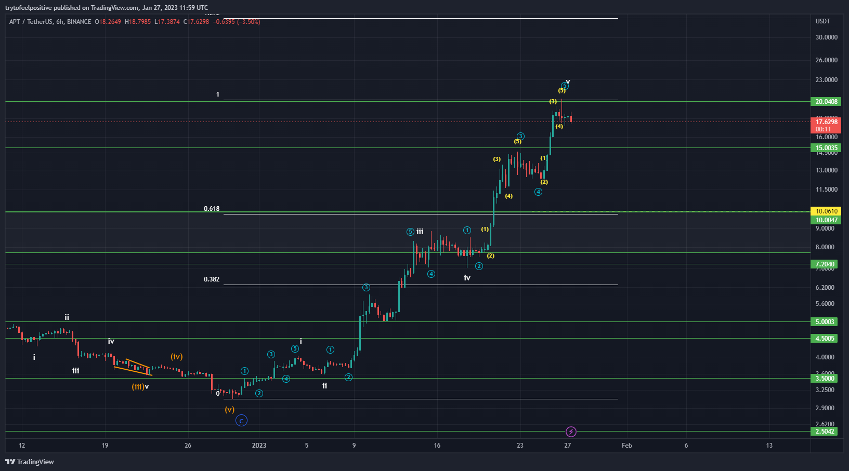Click the 7.2040 green price label
Image resolution: width=849 pixels, height=471 pixels.
[x=825, y=264]
